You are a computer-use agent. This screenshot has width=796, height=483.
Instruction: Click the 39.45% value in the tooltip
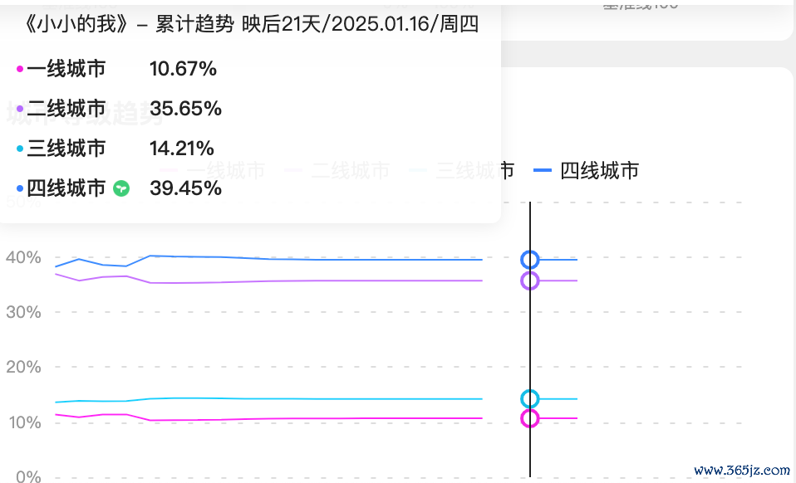(x=185, y=188)
